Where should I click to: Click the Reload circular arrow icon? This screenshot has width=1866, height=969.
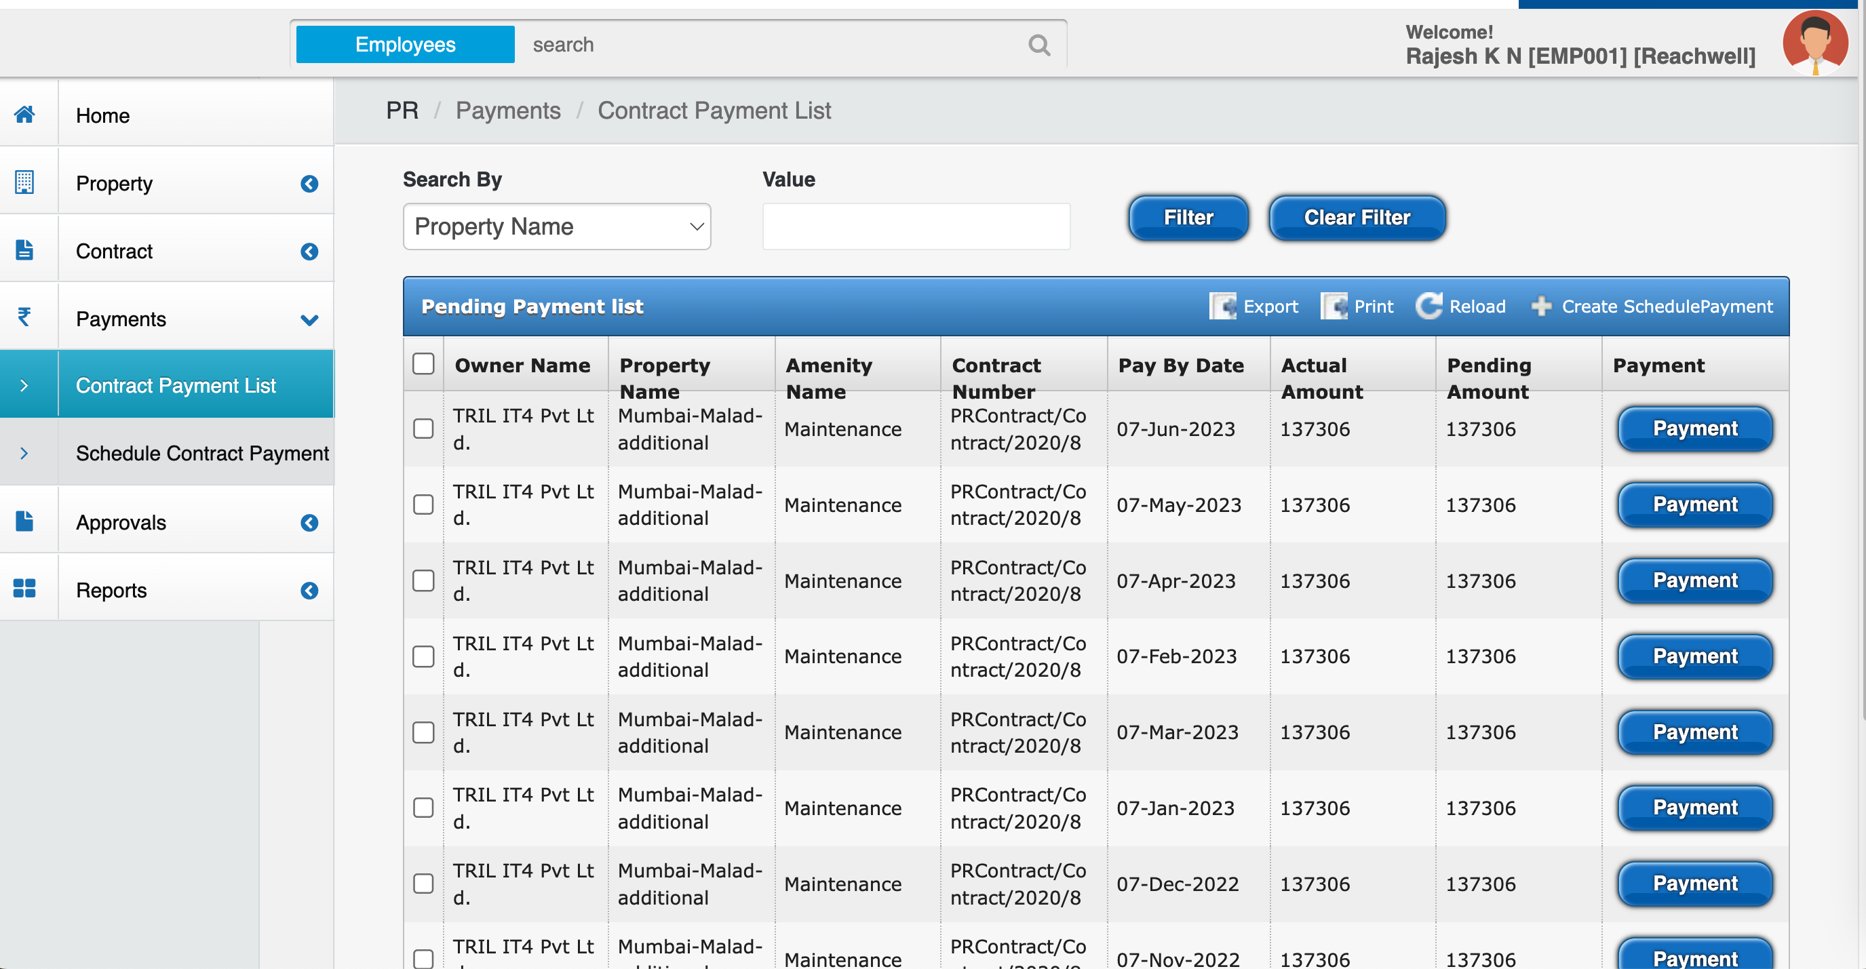click(1428, 306)
